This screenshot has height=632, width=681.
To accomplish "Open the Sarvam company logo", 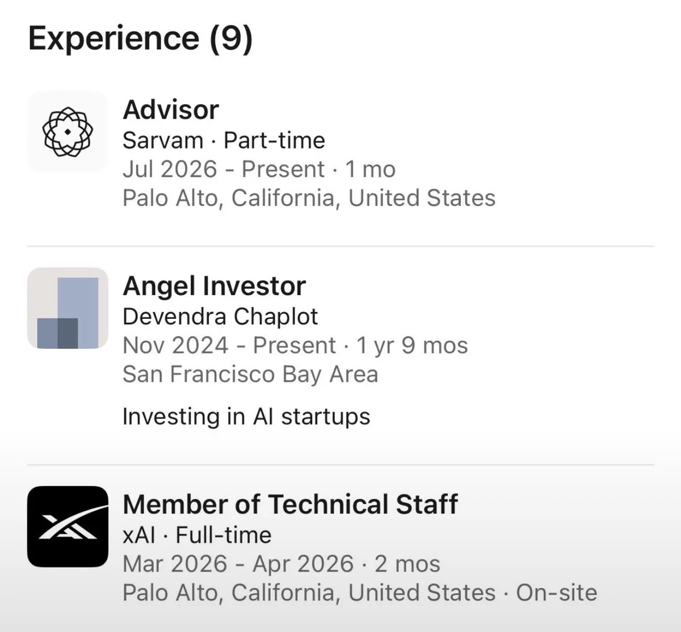I will [x=68, y=132].
